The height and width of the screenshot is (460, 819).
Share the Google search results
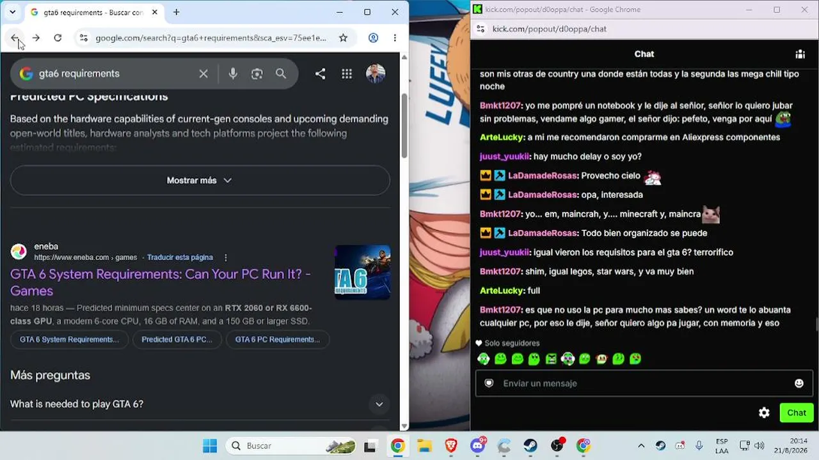320,73
